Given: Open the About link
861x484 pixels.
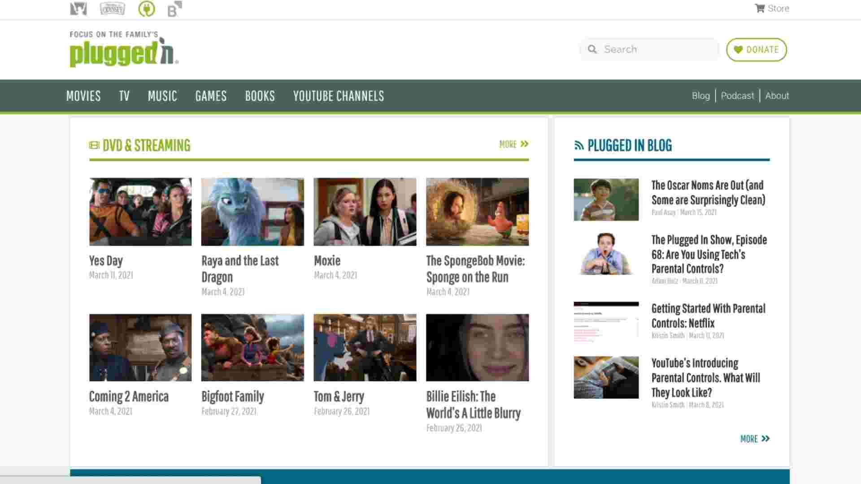Looking at the screenshot, I should [x=777, y=95].
